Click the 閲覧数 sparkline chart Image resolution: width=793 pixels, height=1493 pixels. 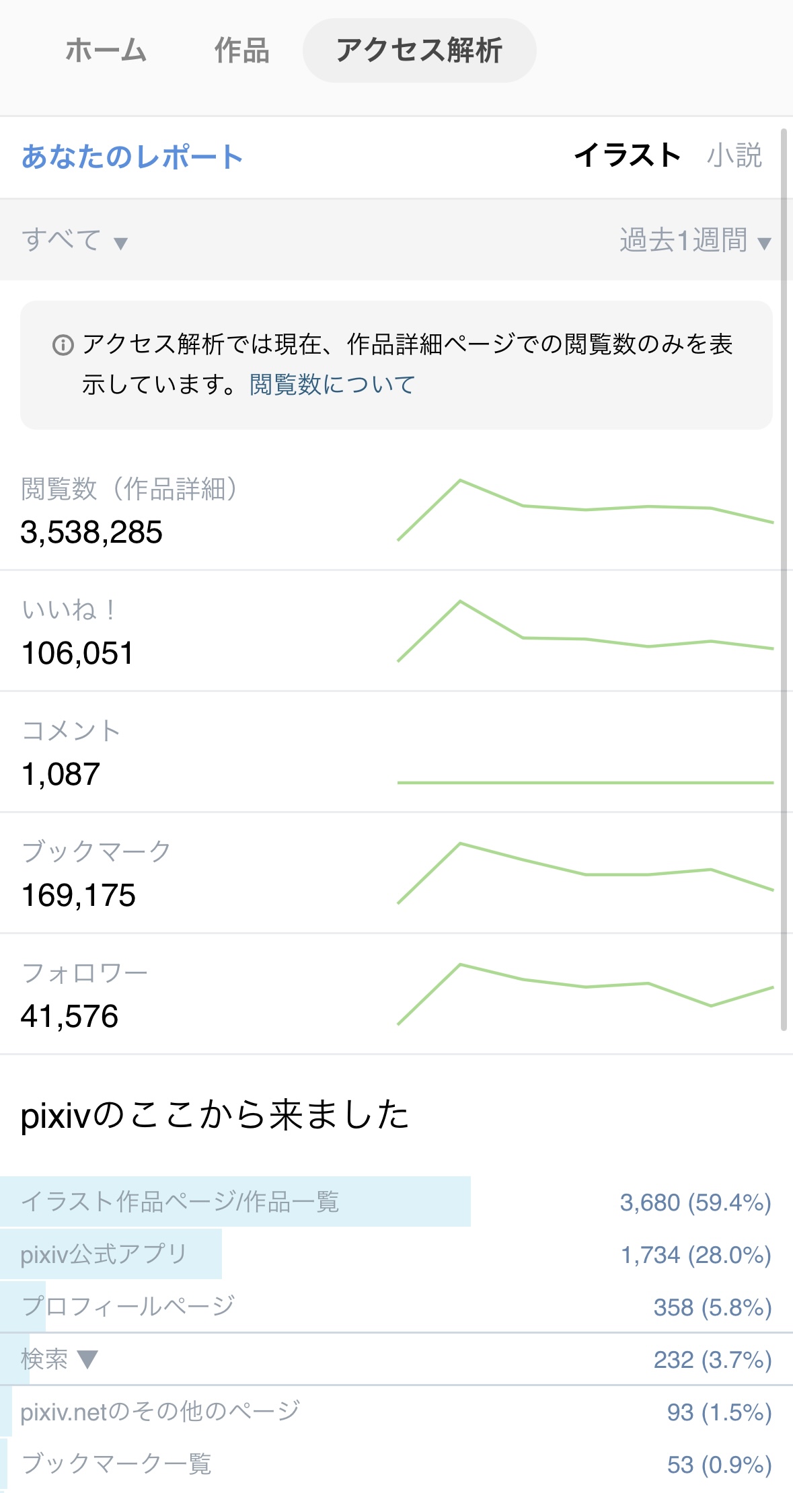[585, 510]
